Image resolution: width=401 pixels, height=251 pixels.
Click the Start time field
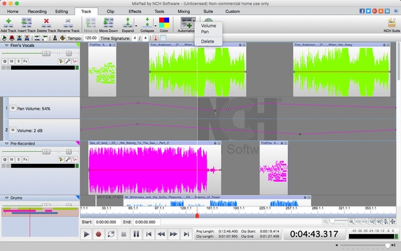tap(107, 222)
